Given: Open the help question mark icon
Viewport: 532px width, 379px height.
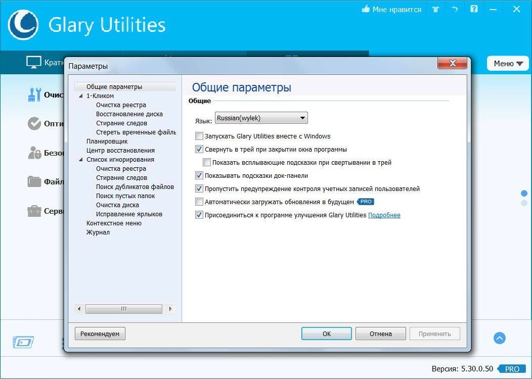Looking at the screenshot, I should point(474,9).
